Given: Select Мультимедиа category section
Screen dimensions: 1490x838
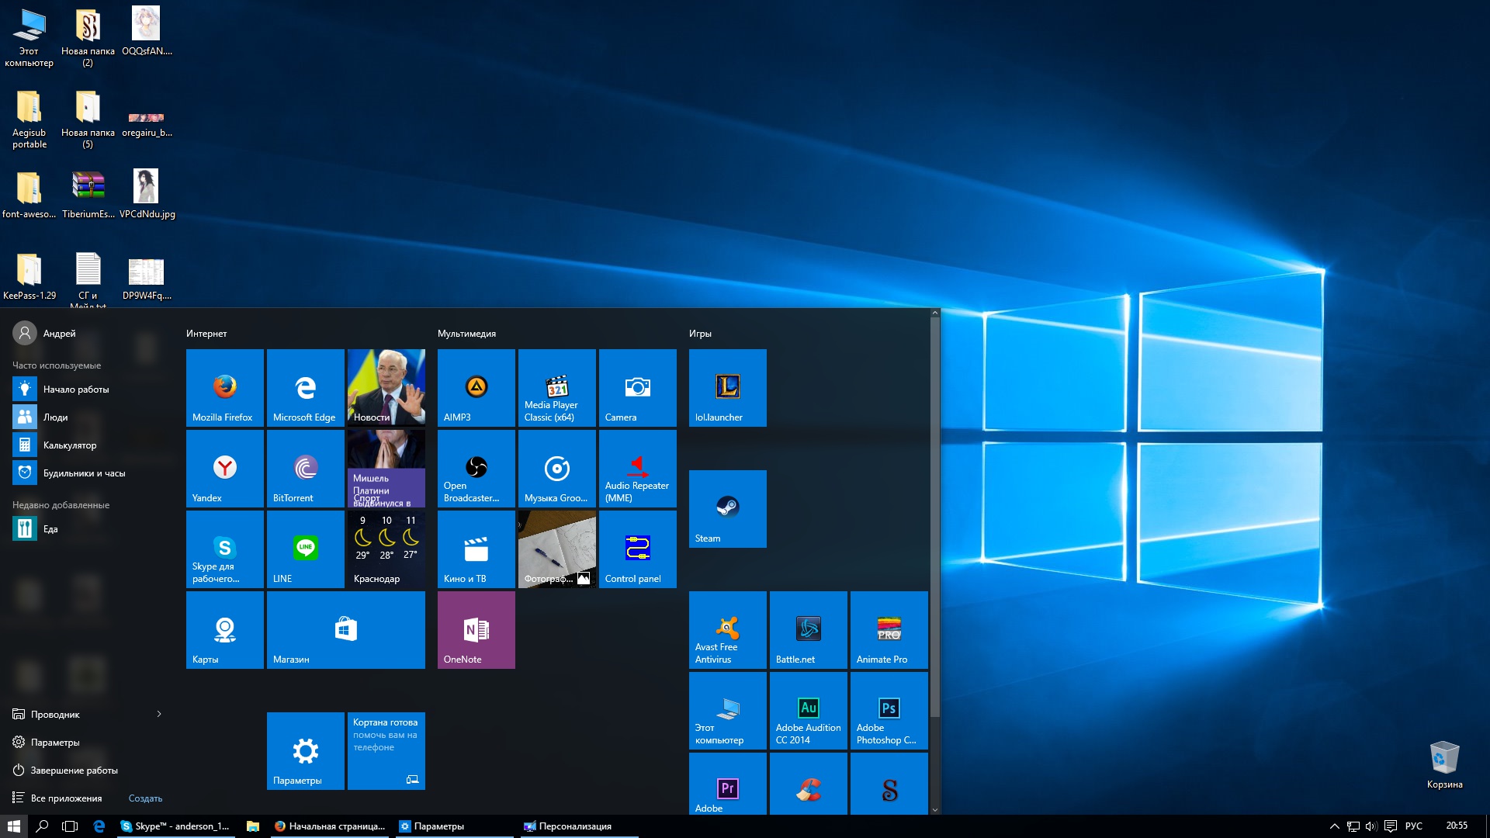Looking at the screenshot, I should tap(465, 333).
